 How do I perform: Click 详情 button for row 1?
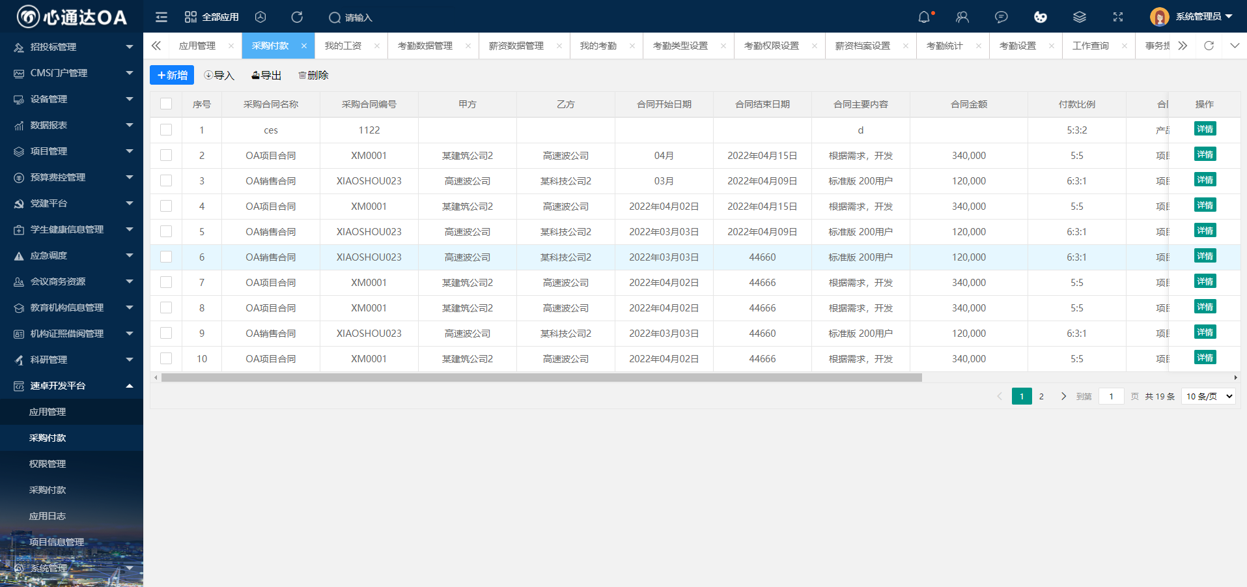(x=1205, y=129)
